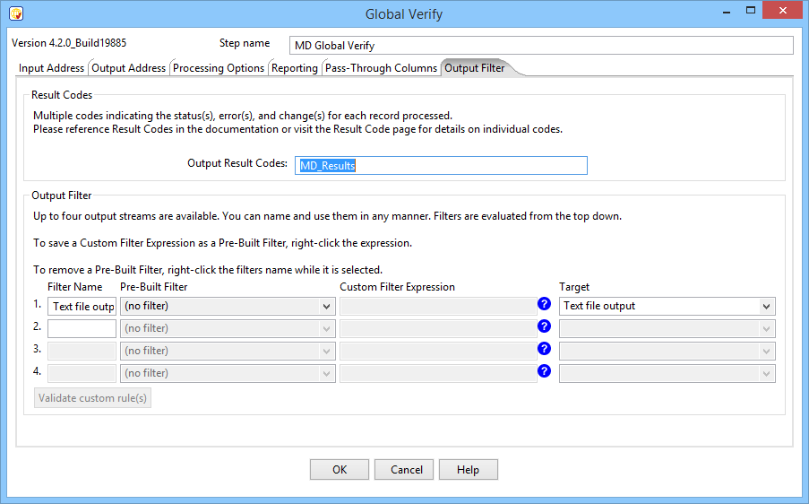The width and height of the screenshot is (809, 504).
Task: Click the Global Verify title bar app icon
Action: click(x=15, y=13)
